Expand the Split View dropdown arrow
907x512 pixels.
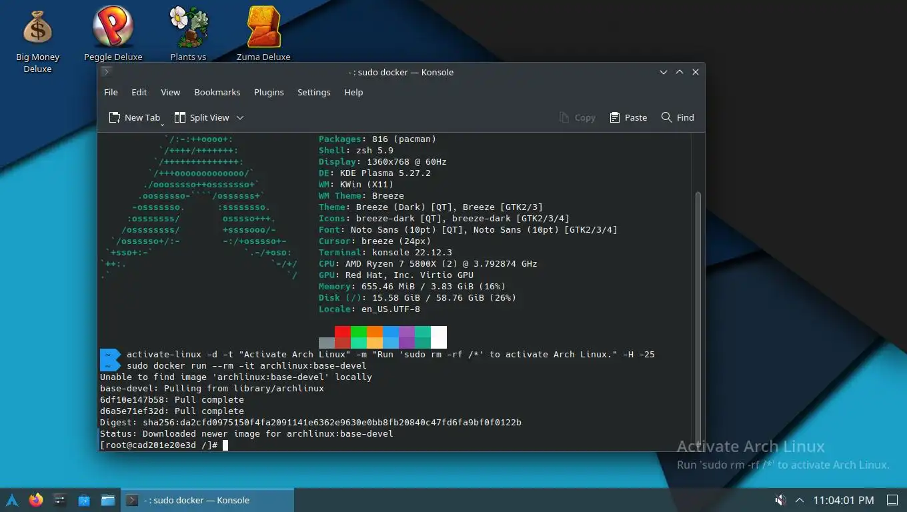tap(240, 117)
